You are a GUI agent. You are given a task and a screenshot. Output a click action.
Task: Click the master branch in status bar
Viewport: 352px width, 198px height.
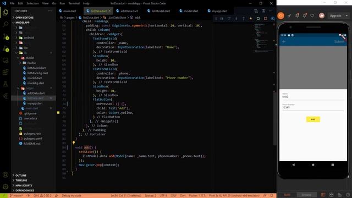coord(16,196)
